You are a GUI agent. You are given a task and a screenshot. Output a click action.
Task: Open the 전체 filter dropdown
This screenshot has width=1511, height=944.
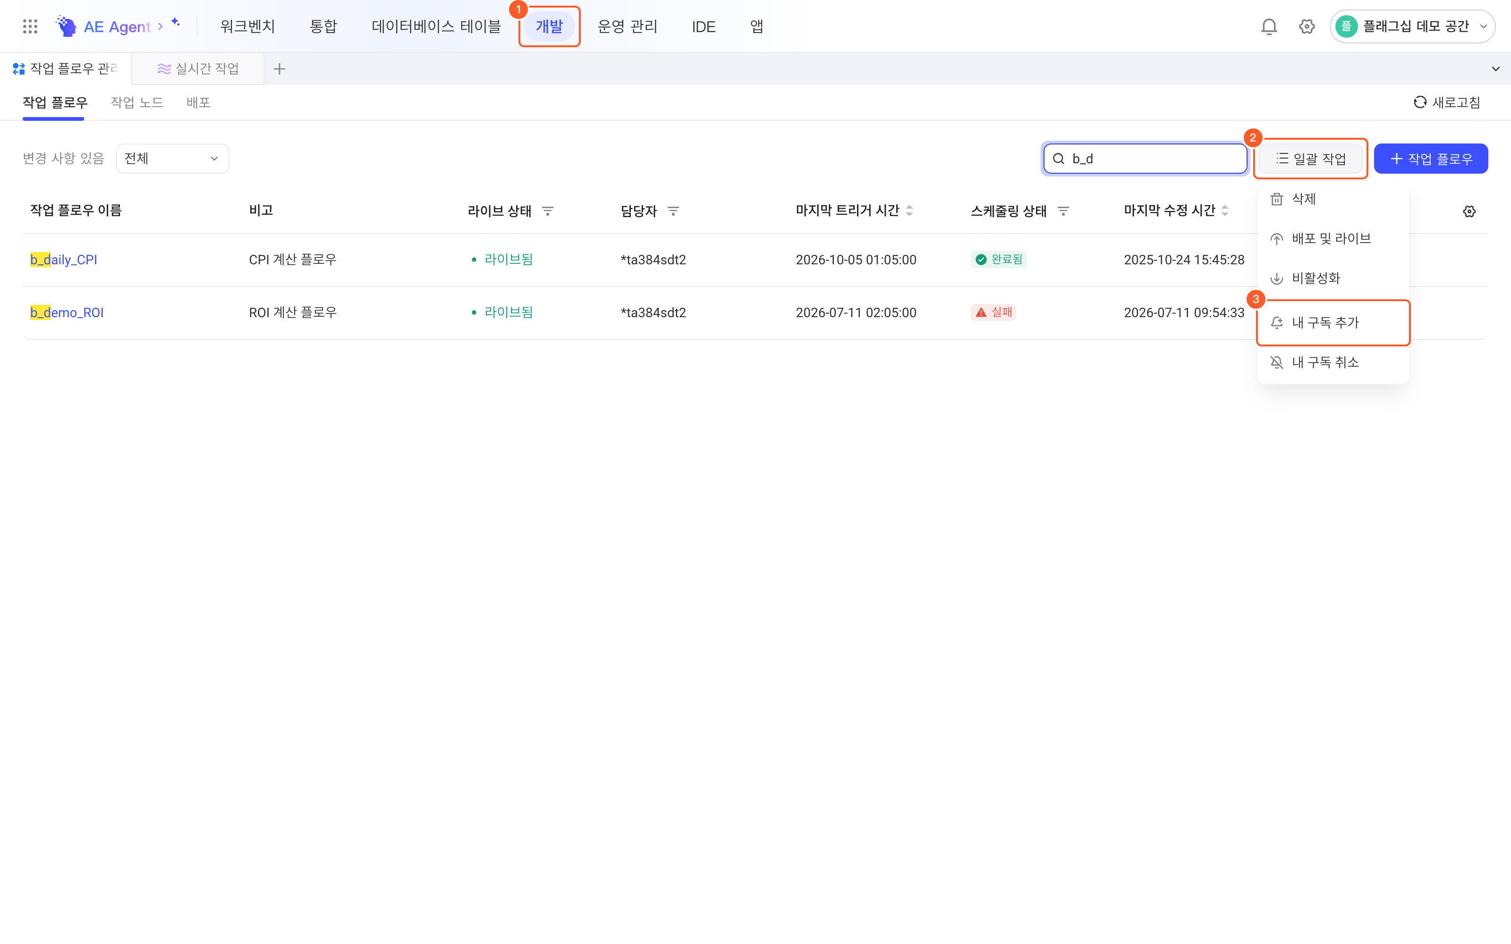172,159
